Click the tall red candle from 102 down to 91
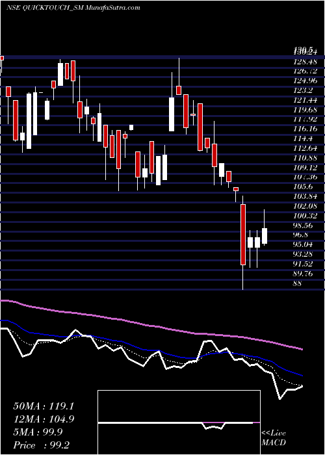This screenshot has width=325, height=455. (x=243, y=235)
